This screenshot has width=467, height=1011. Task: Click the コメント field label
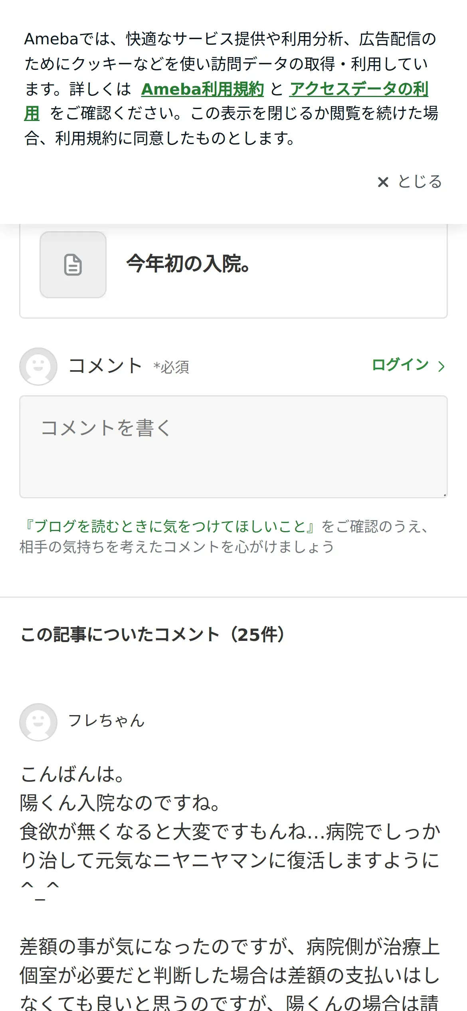[x=105, y=366]
